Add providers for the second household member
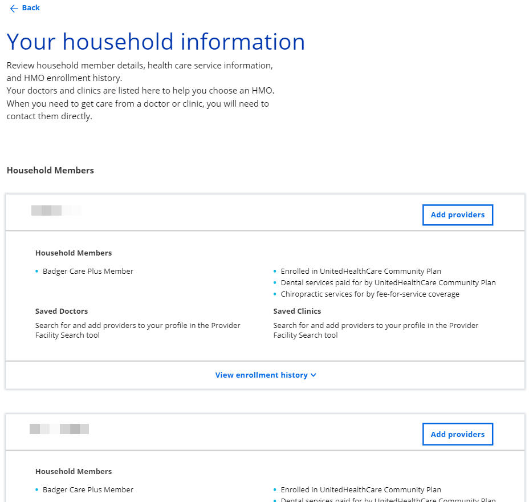Image resolution: width=529 pixels, height=502 pixels. tap(457, 434)
